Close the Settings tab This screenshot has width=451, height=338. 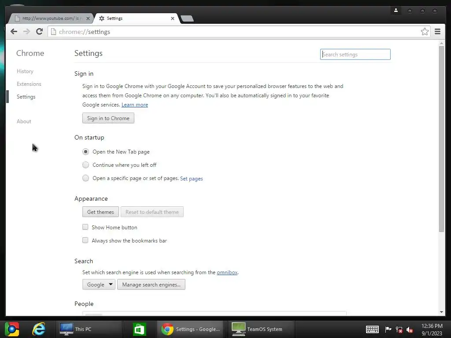pyautogui.click(x=173, y=18)
